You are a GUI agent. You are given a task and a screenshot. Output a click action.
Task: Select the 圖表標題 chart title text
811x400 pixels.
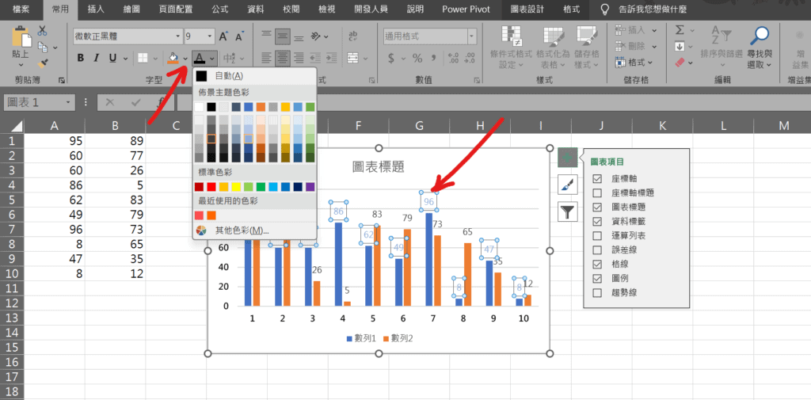click(378, 166)
